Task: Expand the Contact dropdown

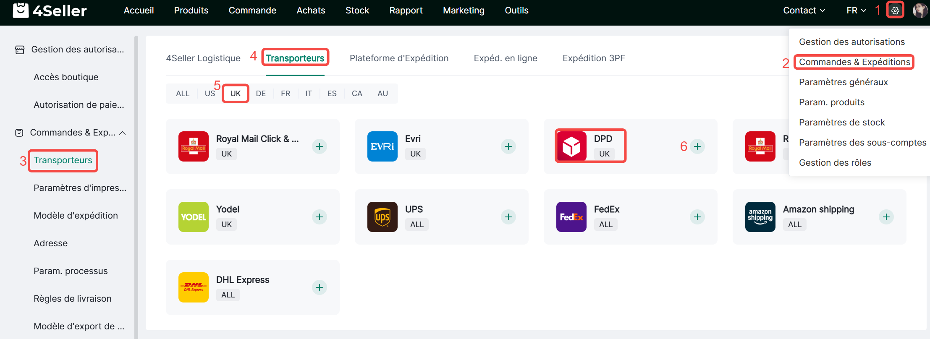Action: [x=804, y=10]
